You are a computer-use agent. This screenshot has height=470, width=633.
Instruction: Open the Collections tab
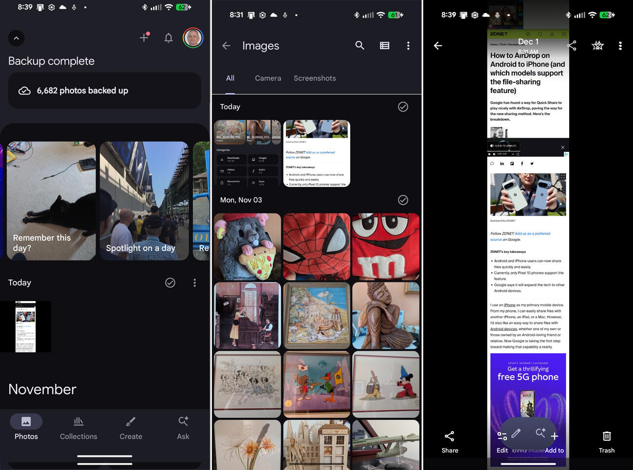coord(78,428)
